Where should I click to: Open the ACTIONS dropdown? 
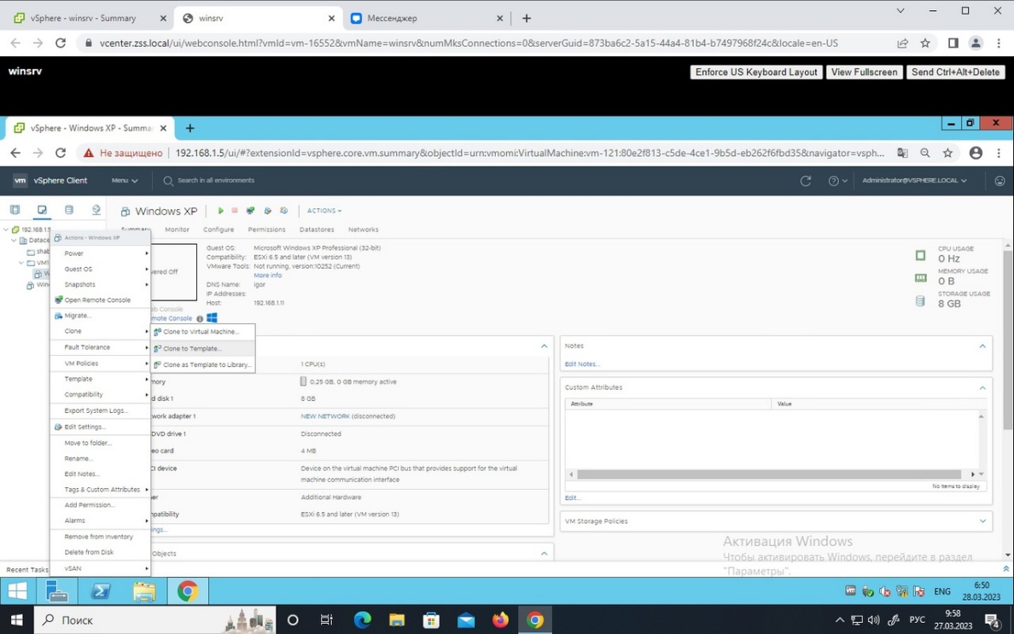[x=324, y=211]
